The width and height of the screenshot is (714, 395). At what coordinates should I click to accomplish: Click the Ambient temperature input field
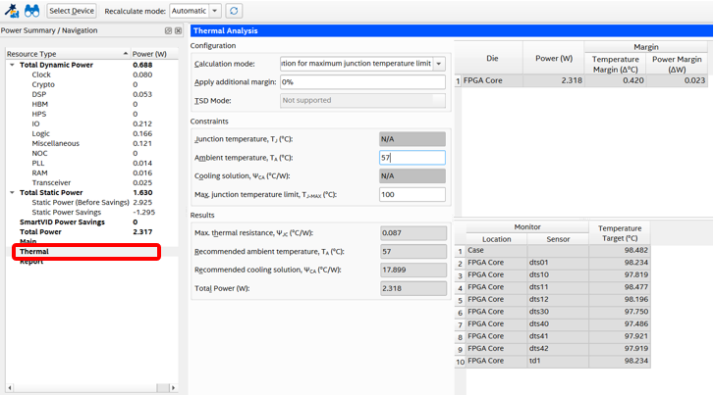pos(412,158)
